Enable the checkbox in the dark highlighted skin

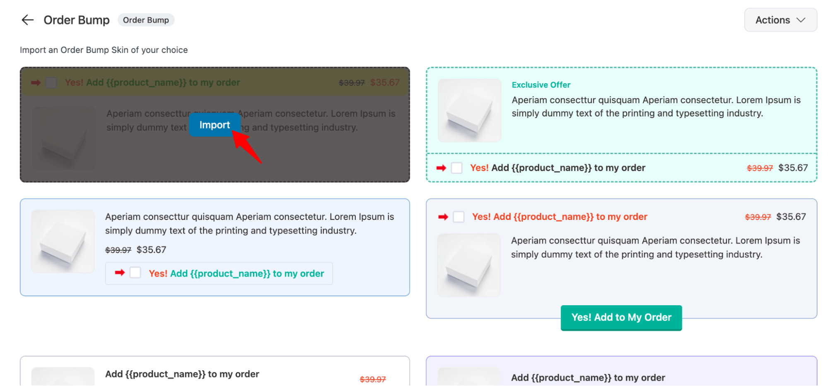pos(51,82)
